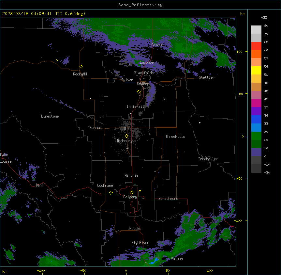Click the Ponoka label
The height and width of the screenshot is (275, 281).
click(156, 44)
